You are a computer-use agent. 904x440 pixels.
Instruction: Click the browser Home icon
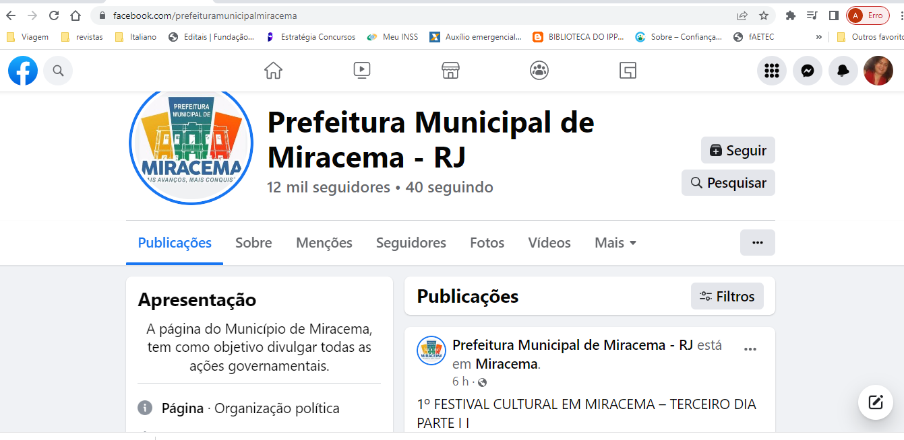point(76,15)
